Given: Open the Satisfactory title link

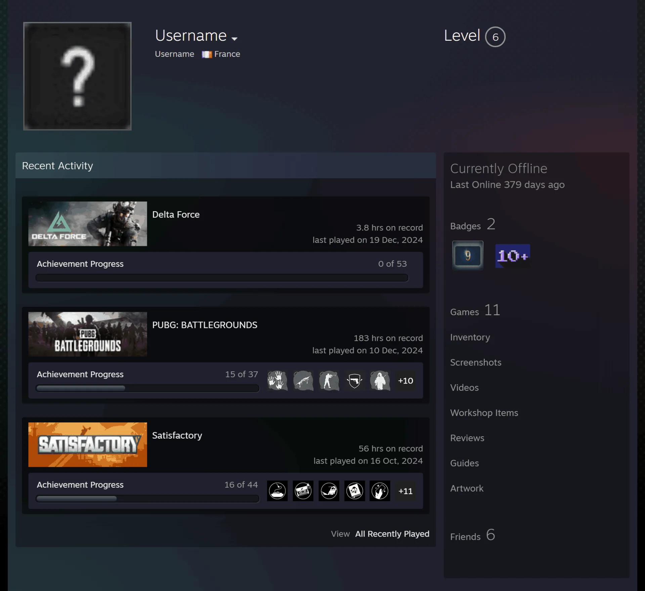Looking at the screenshot, I should [177, 436].
